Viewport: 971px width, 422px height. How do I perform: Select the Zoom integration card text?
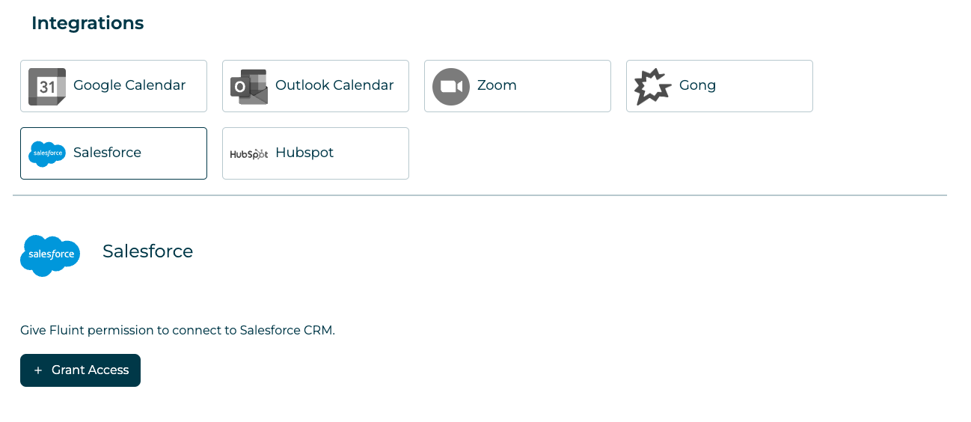[497, 85]
